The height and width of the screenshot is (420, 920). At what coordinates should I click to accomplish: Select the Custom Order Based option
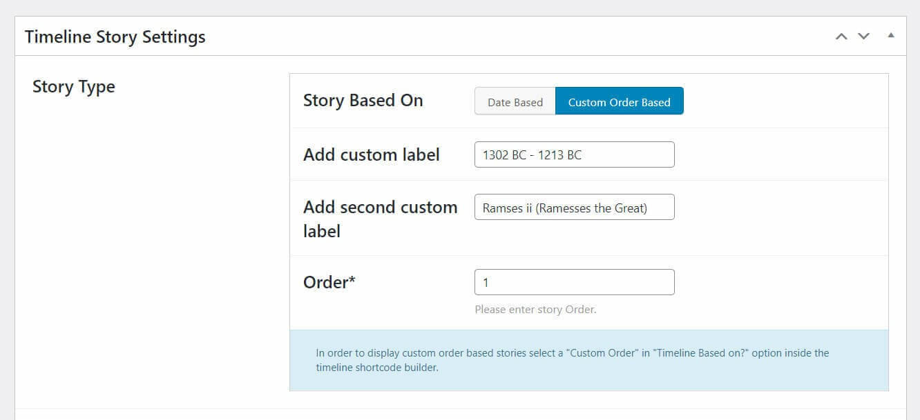619,101
